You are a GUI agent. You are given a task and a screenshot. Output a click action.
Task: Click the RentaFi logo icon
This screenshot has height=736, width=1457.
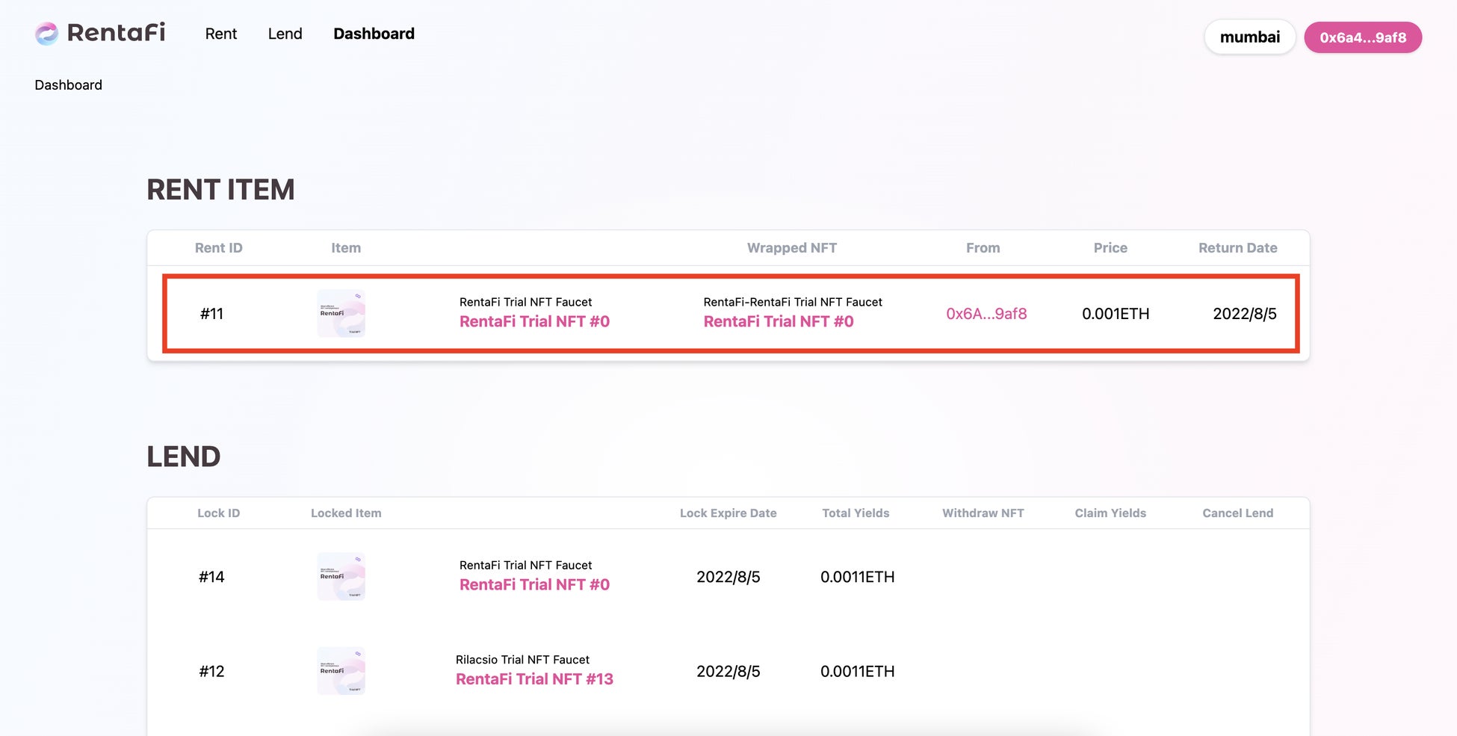point(46,34)
